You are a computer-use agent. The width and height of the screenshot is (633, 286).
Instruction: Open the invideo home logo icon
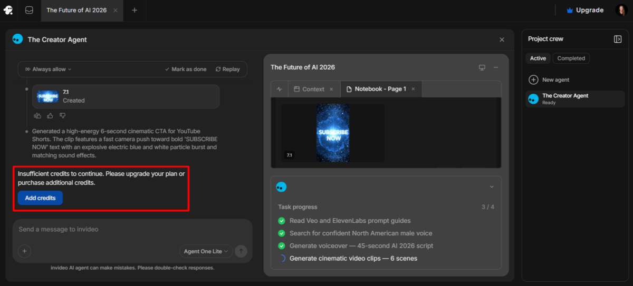click(x=8, y=10)
